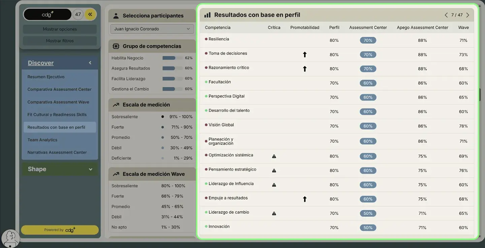Viewport: 485px width, 248px height.
Task: Open Comparativa Assessment Center menu item
Action: [x=59, y=89]
